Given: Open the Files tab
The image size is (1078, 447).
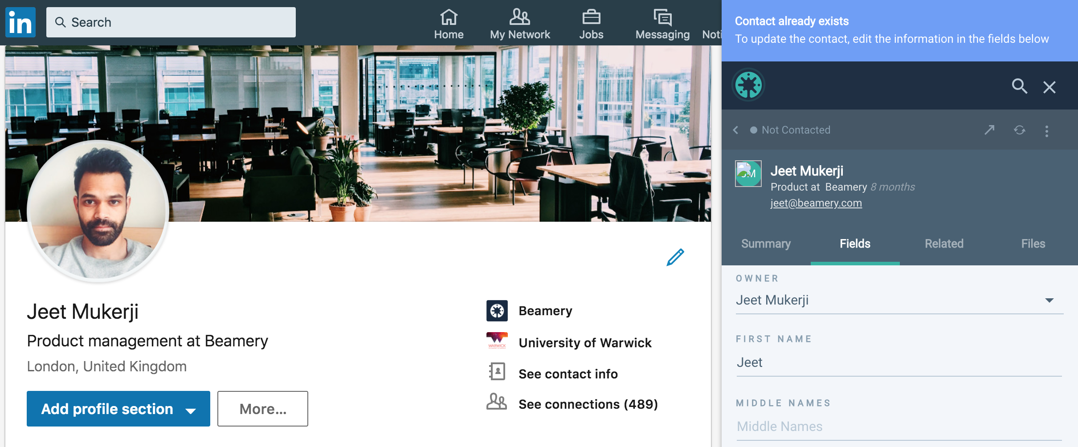Looking at the screenshot, I should coord(1033,244).
